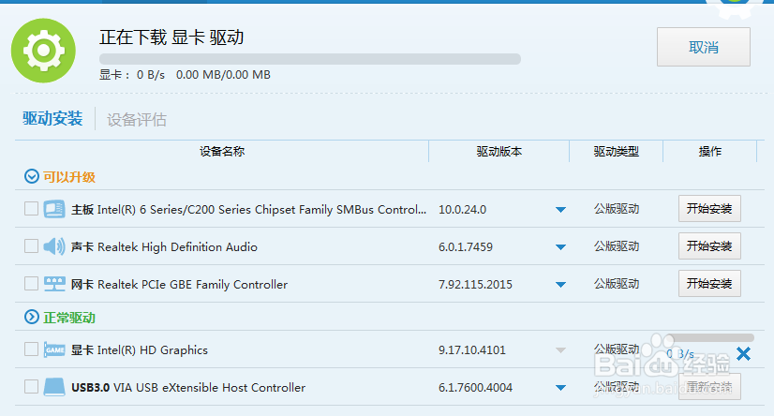Click 驱动类型 column header
774x416 pixels.
click(616, 152)
